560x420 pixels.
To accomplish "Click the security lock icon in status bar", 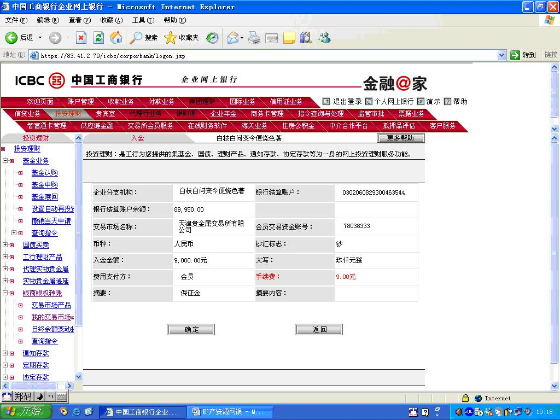I will coord(465,398).
